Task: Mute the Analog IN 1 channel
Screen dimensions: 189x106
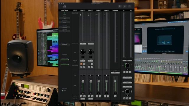Action: [82, 96]
